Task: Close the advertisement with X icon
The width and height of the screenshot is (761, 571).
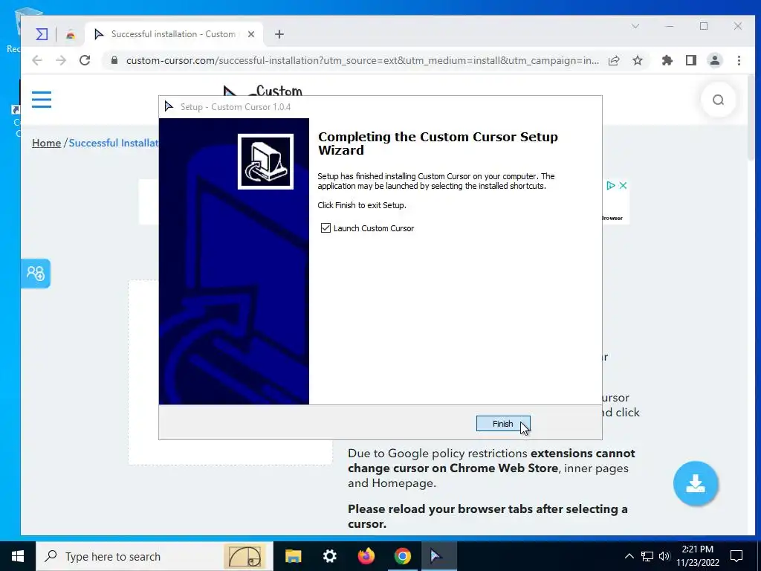Action: [x=624, y=185]
